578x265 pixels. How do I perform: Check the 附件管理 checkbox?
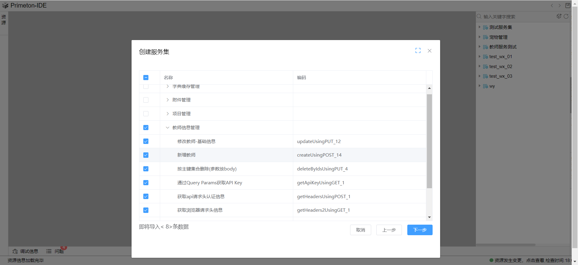146,100
